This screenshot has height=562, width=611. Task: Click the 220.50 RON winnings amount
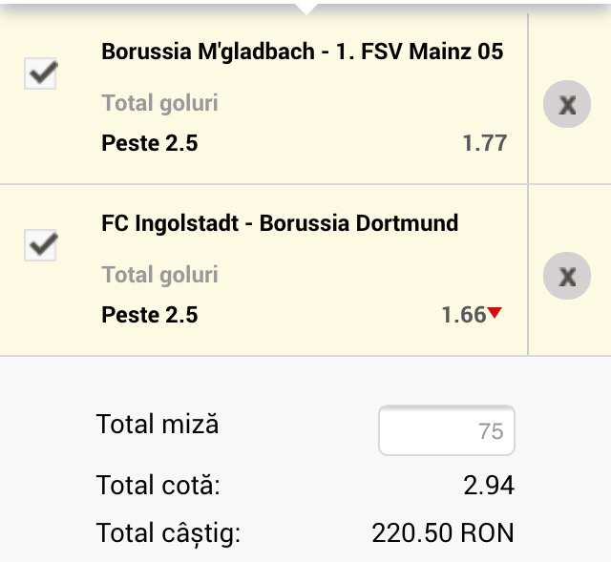pos(443,532)
